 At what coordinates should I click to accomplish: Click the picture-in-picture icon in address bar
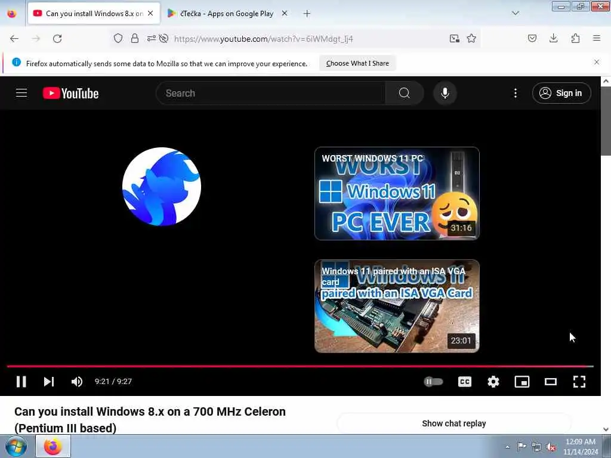tap(454, 38)
